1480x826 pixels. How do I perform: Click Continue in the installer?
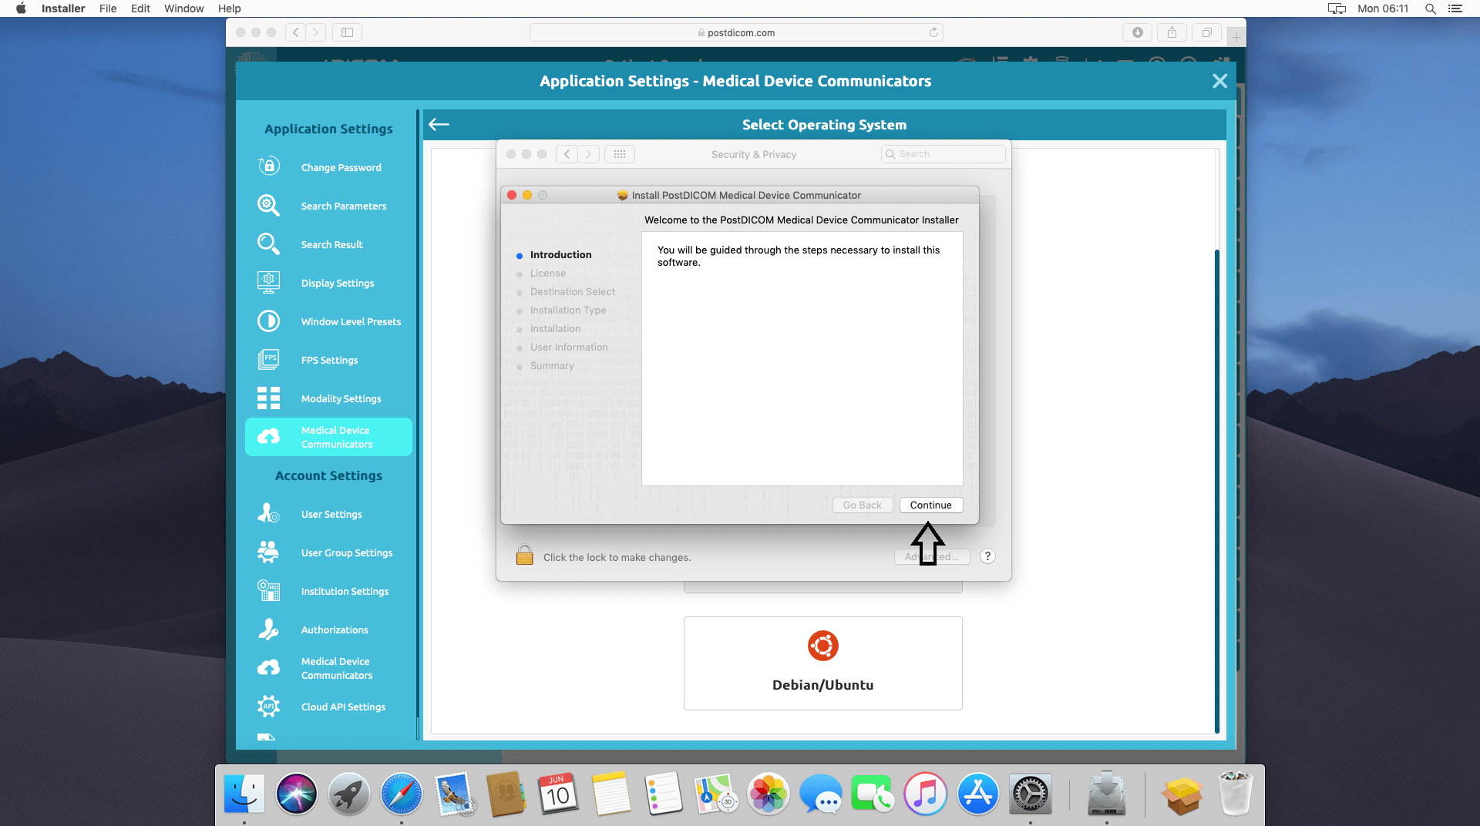pos(931,505)
